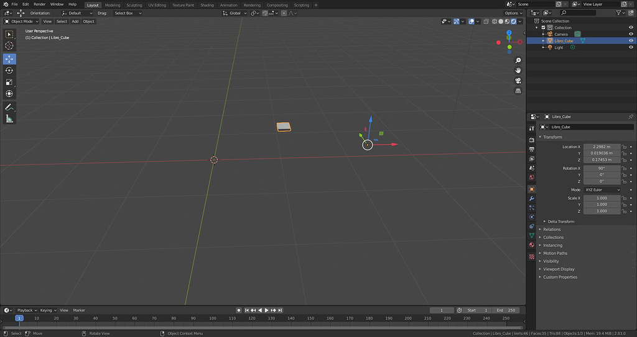Open Object Mode dropdown
Image resolution: width=637 pixels, height=337 pixels.
tap(21, 22)
